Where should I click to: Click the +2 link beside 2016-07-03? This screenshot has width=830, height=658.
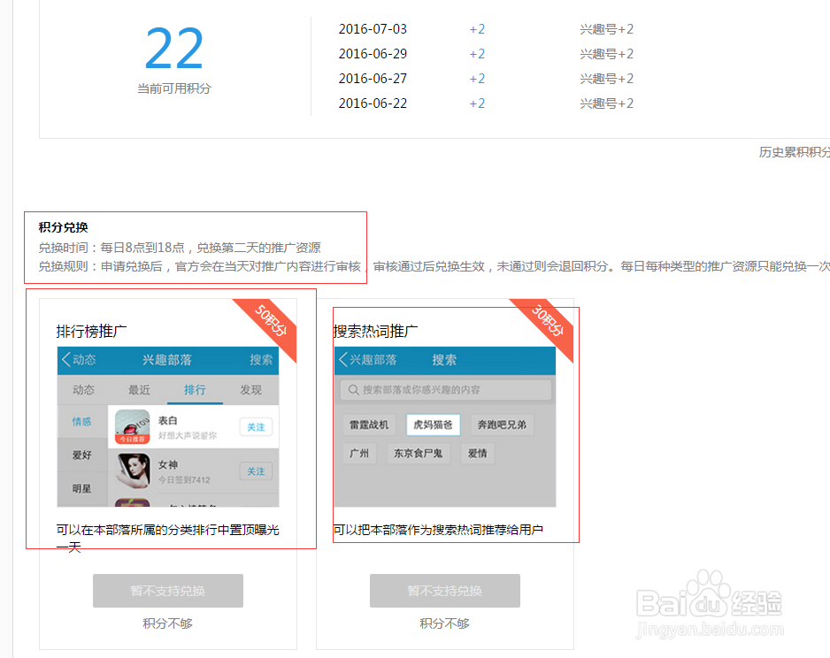click(x=477, y=28)
